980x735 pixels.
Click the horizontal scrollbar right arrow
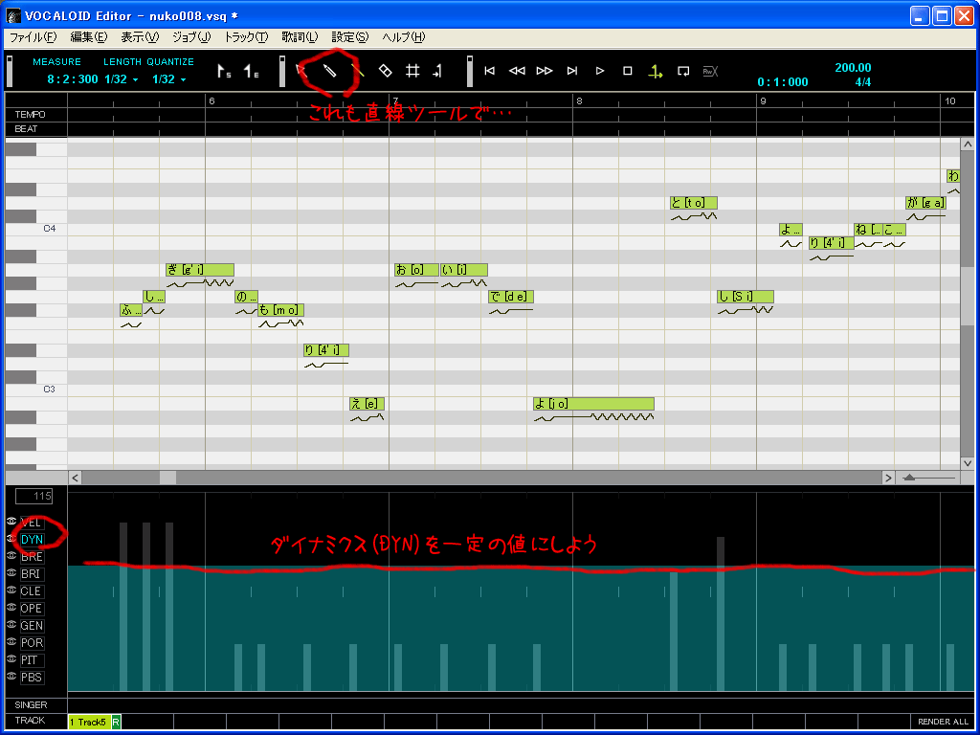[x=888, y=478]
